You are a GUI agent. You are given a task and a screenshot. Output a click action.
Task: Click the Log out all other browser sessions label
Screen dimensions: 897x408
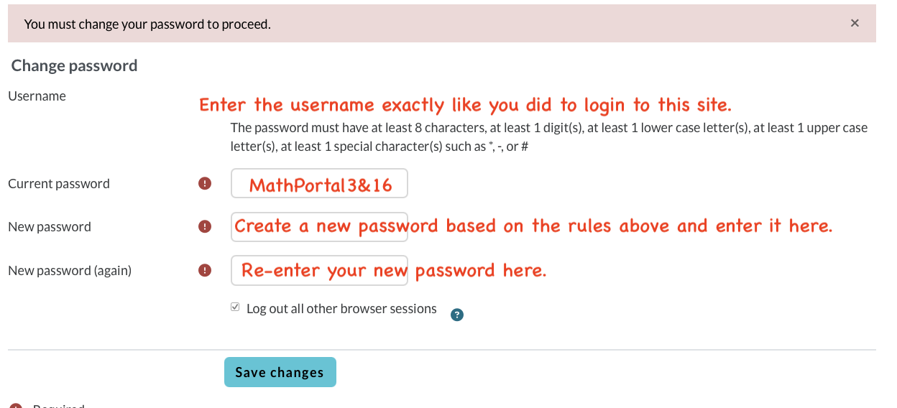point(341,309)
